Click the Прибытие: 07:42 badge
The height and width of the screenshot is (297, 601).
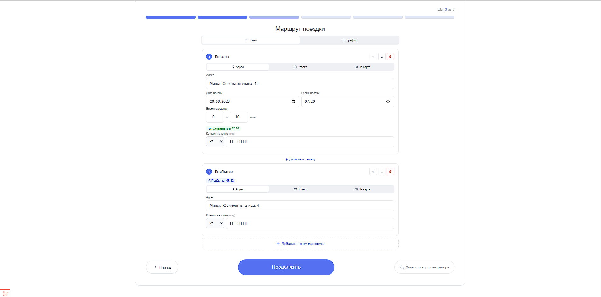221,181
